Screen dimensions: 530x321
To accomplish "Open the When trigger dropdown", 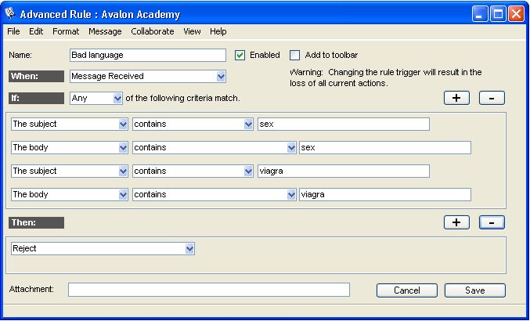I will (221, 77).
